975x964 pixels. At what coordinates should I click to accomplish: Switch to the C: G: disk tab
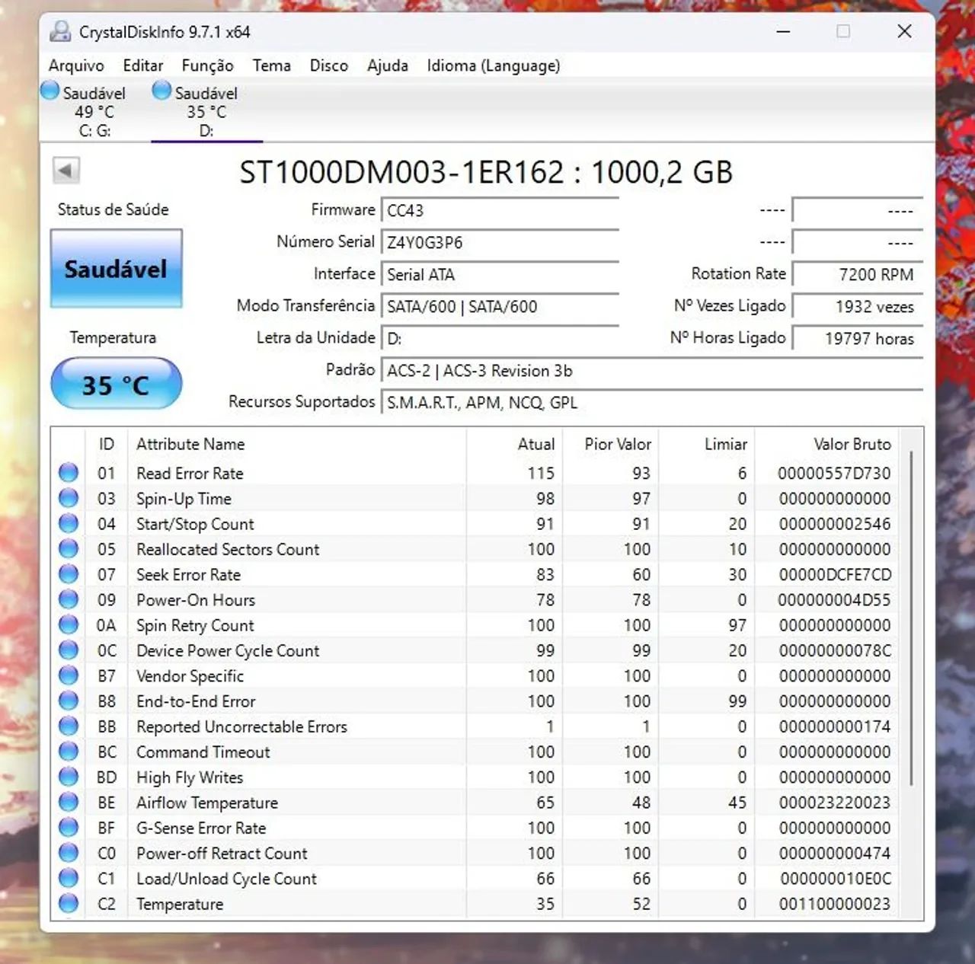(94, 111)
